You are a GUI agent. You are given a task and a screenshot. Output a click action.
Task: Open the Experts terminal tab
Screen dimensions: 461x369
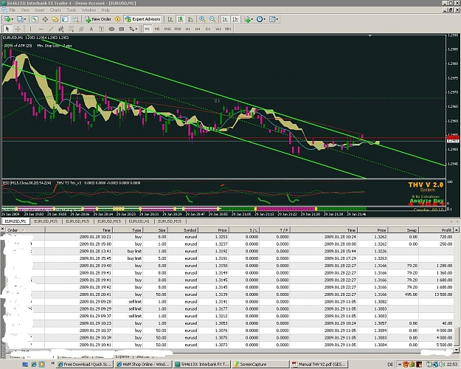[122, 356]
